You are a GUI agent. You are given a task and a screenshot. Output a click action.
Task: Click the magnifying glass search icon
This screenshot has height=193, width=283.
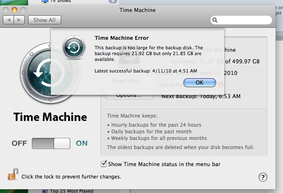[x=215, y=20]
